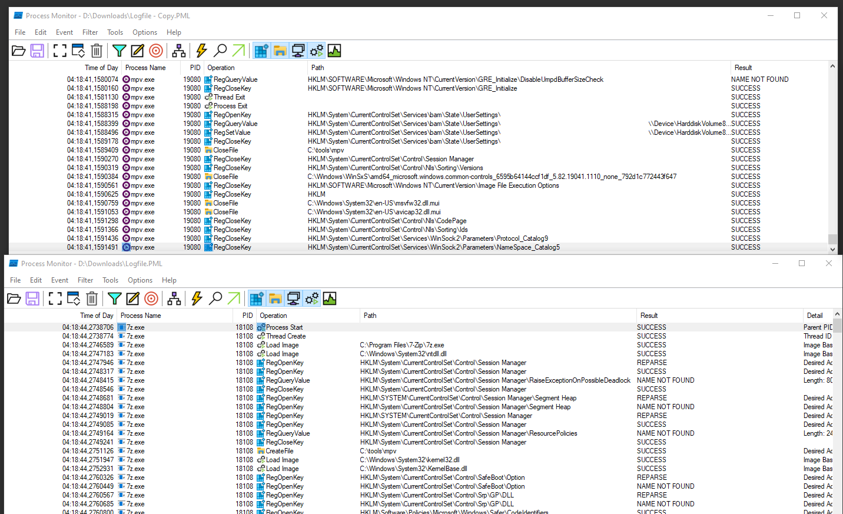Sort events by the Path column header
Viewport: 843px width, 514px height.
pyautogui.click(x=317, y=67)
